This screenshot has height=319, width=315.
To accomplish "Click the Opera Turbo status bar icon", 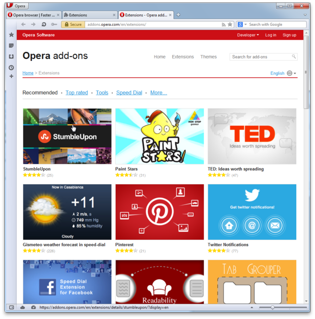I will click(x=34, y=307).
